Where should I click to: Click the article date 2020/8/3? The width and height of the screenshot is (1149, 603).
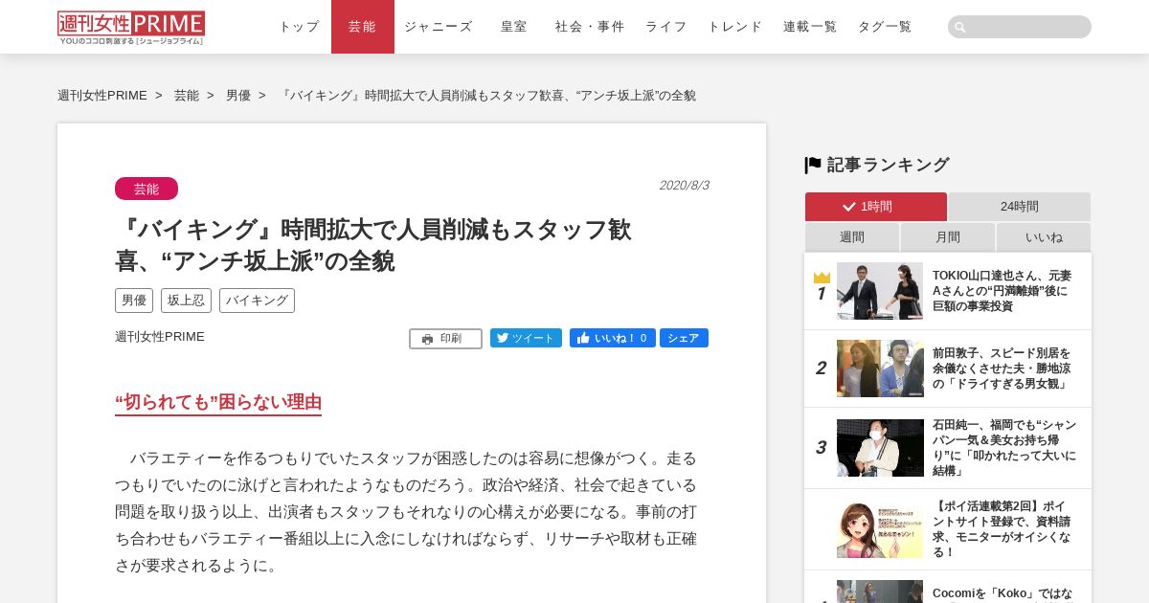684,186
